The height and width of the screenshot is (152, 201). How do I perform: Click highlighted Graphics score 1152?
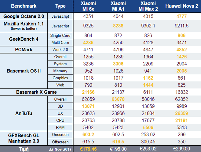point(148,78)
